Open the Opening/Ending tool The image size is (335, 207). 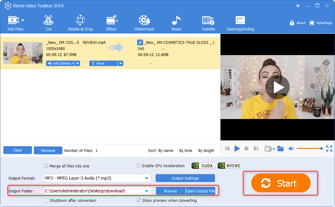[240, 23]
